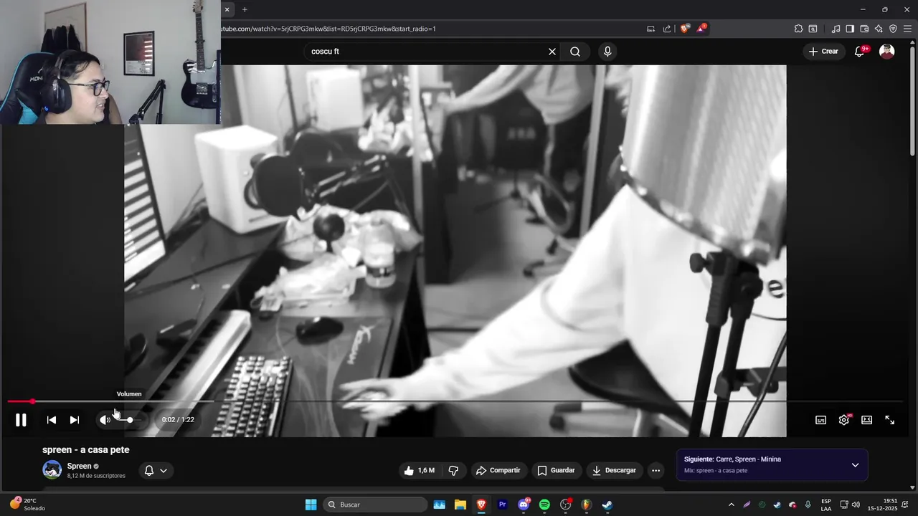
Task: Open Brave Rewards triangle icon
Action: click(x=702, y=29)
